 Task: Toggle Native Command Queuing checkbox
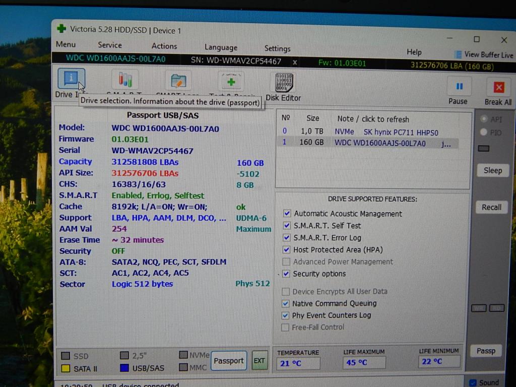pyautogui.click(x=285, y=303)
